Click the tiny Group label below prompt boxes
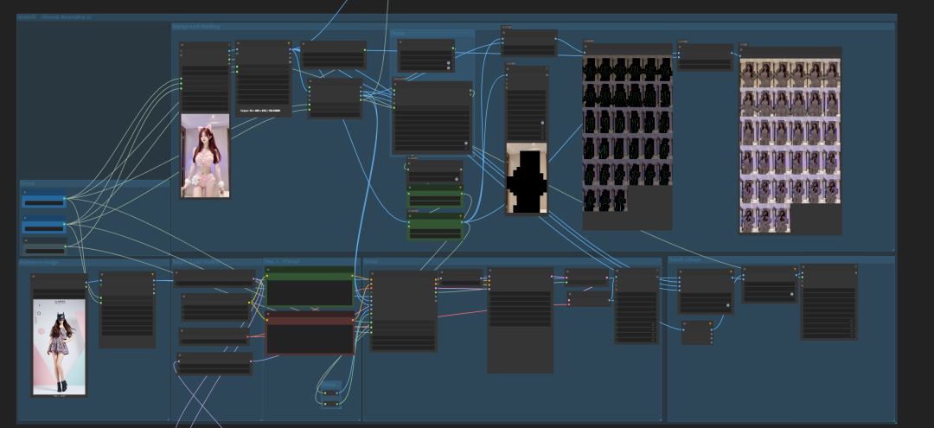 [329, 385]
